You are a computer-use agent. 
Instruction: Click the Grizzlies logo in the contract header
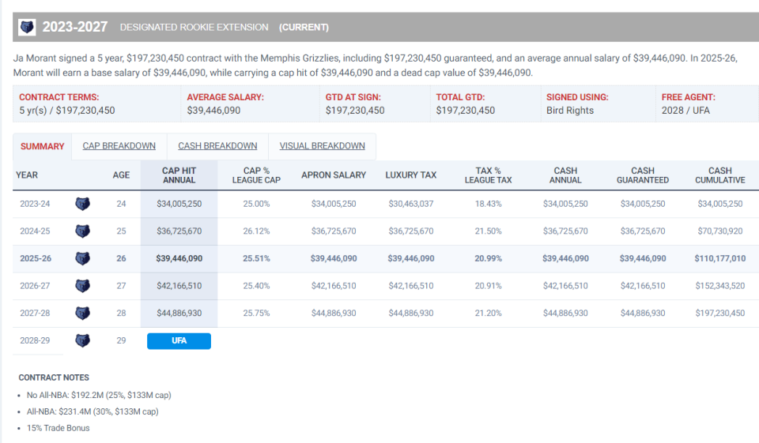point(28,27)
